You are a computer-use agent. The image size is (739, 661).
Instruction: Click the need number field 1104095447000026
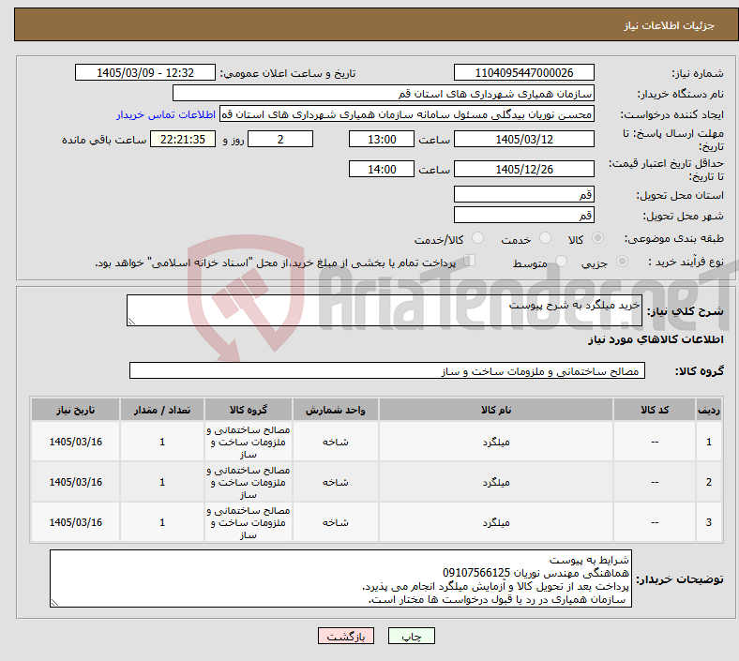(x=524, y=72)
